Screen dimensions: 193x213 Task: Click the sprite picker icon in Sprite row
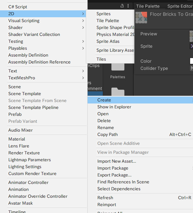[x=192, y=46]
